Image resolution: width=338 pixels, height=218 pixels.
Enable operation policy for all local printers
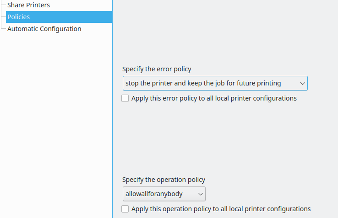(x=125, y=209)
